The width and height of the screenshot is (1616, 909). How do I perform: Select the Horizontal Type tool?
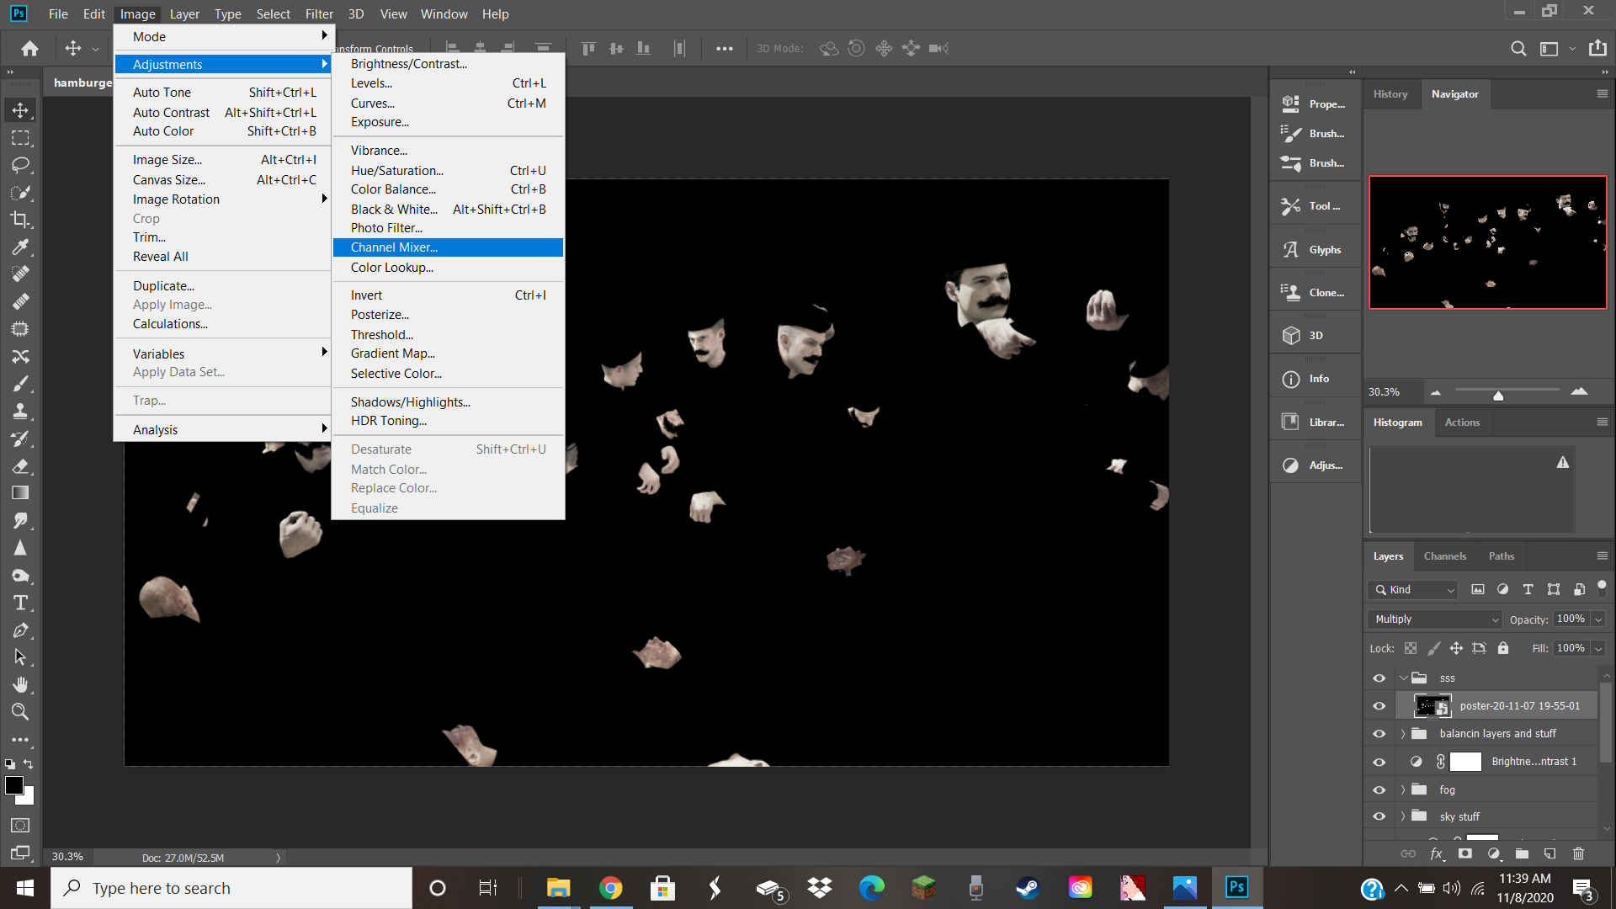click(x=20, y=603)
